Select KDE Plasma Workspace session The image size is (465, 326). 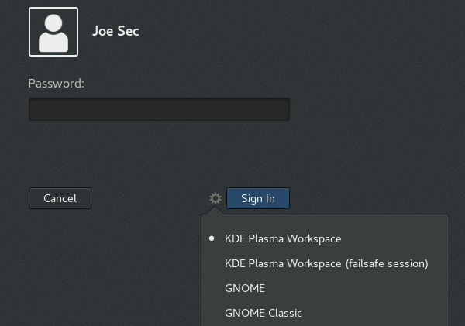[x=283, y=238]
